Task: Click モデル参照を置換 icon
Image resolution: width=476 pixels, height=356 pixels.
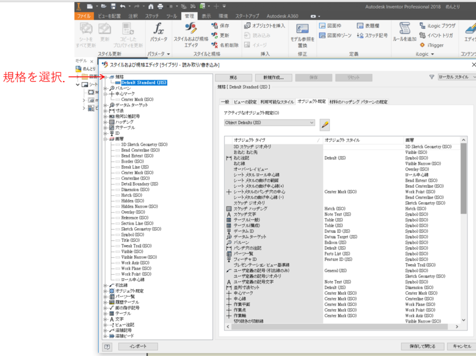Action: [302, 36]
